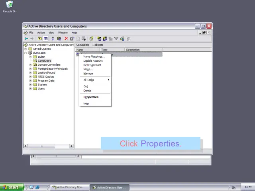Click the Export List toolbar icon
Viewport: 255px width, 191px height.
coord(84,39)
